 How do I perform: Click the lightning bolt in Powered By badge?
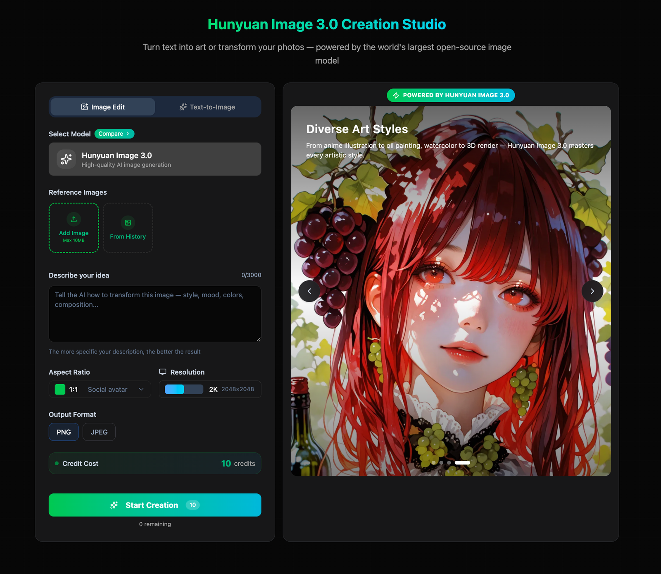tap(396, 96)
